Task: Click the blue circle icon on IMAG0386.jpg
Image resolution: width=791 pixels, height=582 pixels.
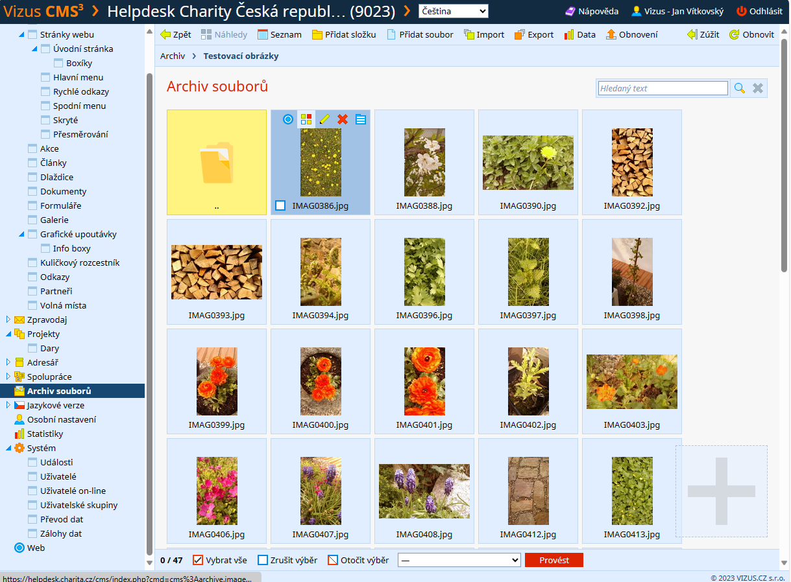Action: (x=288, y=119)
